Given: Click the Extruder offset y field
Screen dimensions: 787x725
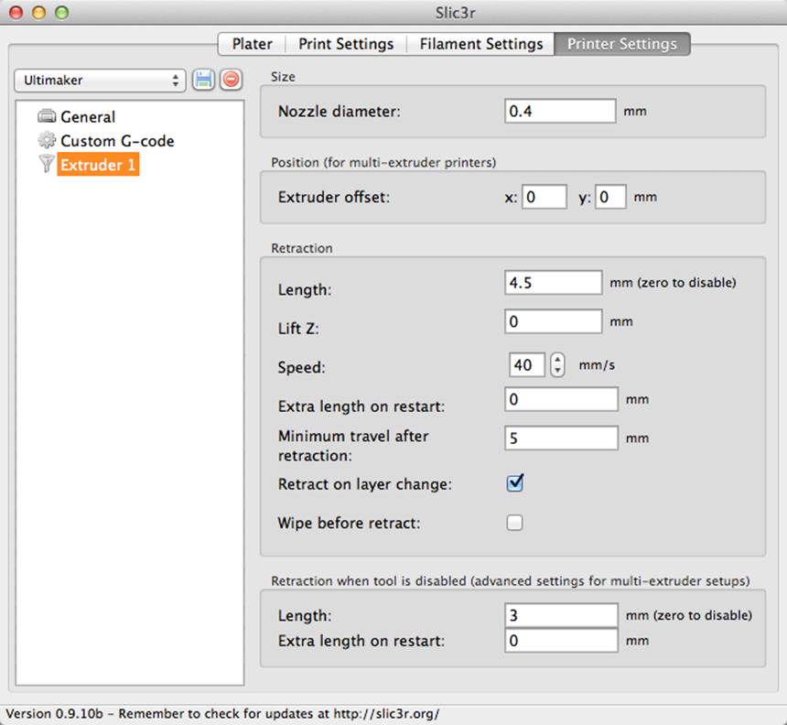Looking at the screenshot, I should coord(610,196).
